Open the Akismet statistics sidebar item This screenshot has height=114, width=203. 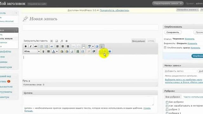point(7,21)
